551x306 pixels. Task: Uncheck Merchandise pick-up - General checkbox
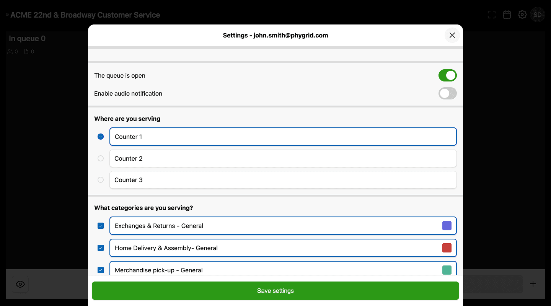(x=101, y=270)
